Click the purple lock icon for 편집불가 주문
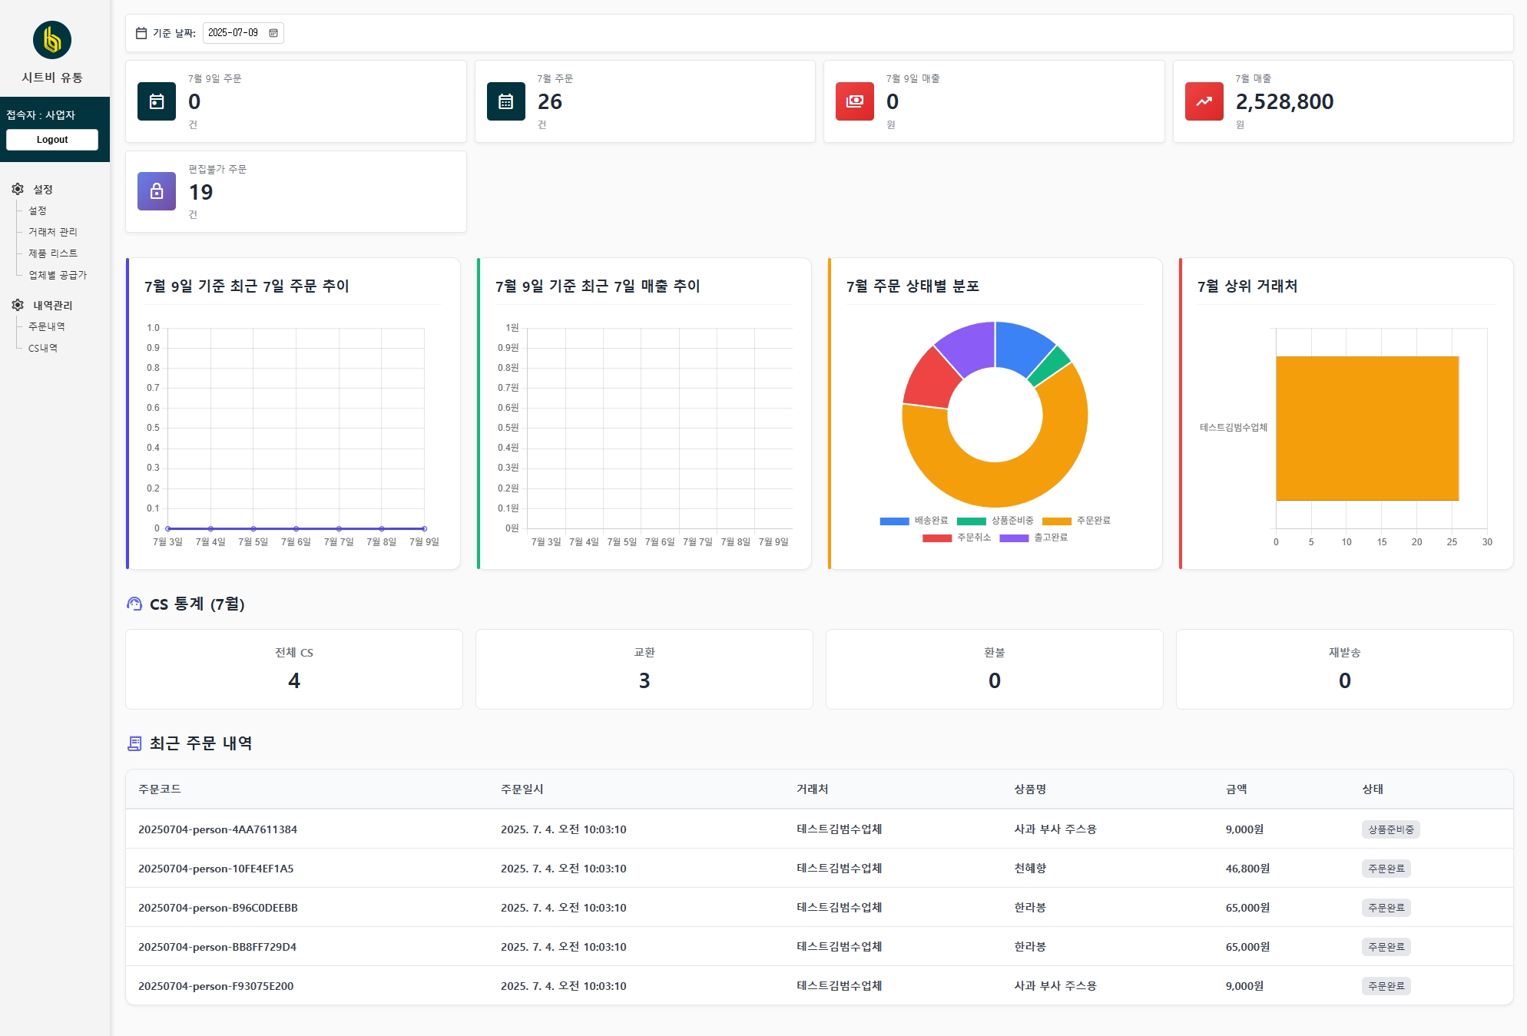The width and height of the screenshot is (1527, 1036). [157, 191]
